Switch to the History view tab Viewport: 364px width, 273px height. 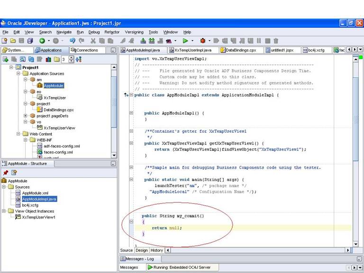pos(157,250)
